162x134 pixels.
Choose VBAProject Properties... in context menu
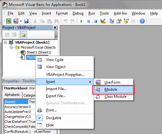[x=65, y=75]
